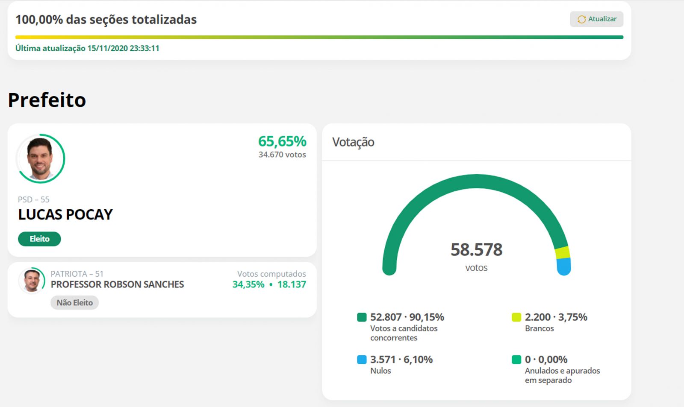Click the blue Nulos legend swatch
Screen dimensions: 684x407
[x=362, y=360]
